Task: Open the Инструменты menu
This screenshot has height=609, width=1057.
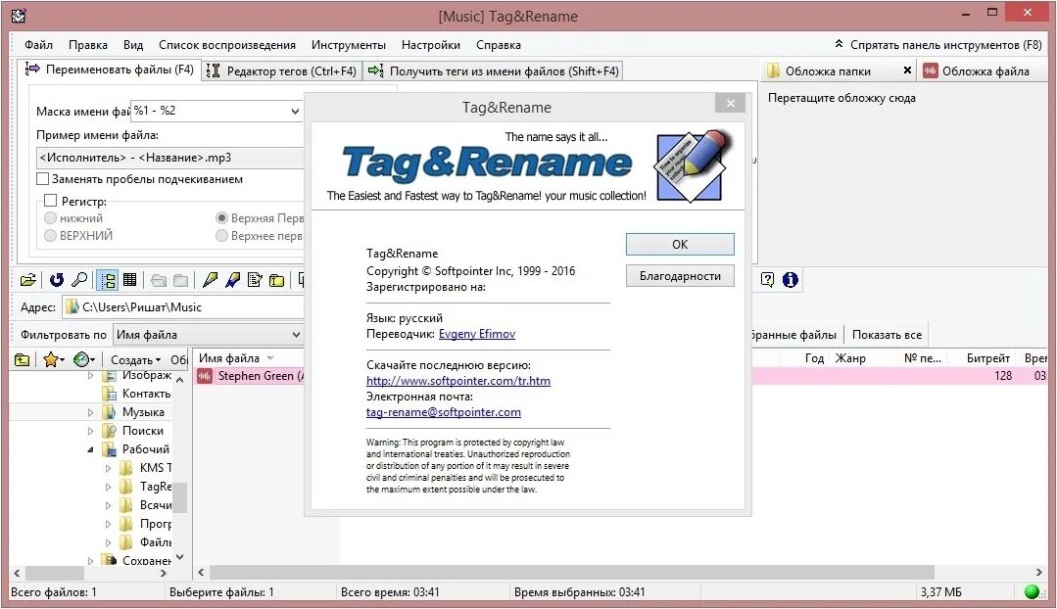Action: tap(349, 45)
